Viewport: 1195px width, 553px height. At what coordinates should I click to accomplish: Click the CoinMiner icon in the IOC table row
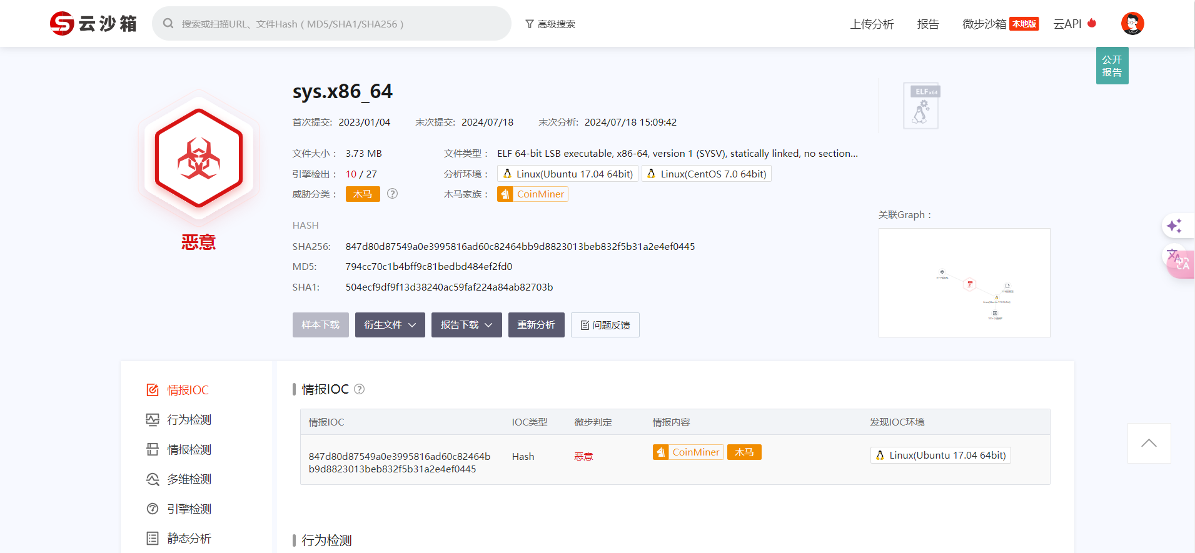[x=661, y=452]
